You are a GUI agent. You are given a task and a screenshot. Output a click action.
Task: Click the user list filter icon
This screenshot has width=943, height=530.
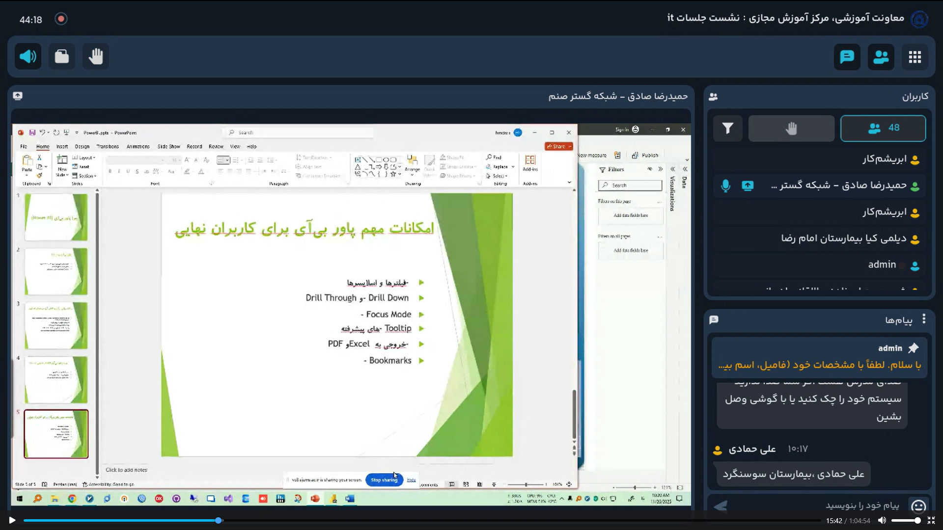click(x=727, y=129)
